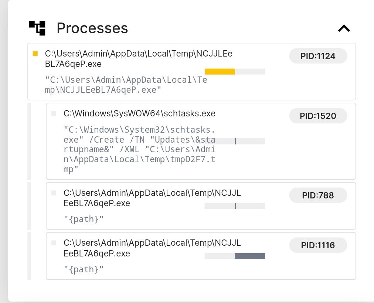Image resolution: width=374 pixels, height=303 pixels.
Task: Click timeline marker for schtasks.exe process
Action: pyautogui.click(x=235, y=141)
